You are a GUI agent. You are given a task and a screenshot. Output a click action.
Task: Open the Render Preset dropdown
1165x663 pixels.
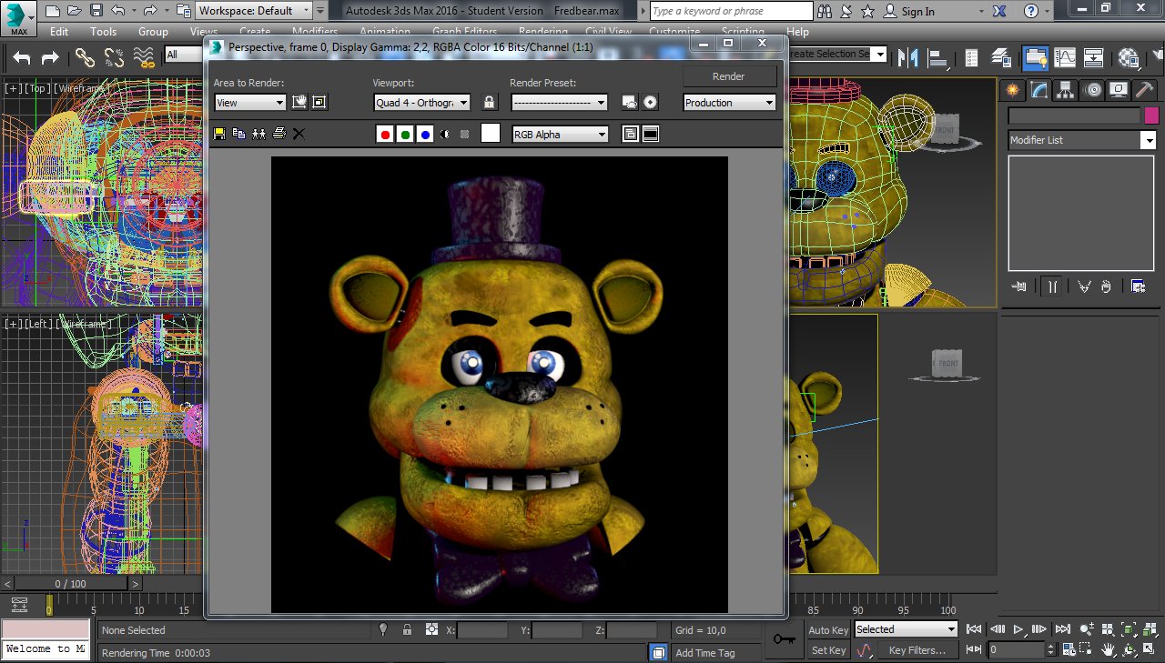[559, 103]
